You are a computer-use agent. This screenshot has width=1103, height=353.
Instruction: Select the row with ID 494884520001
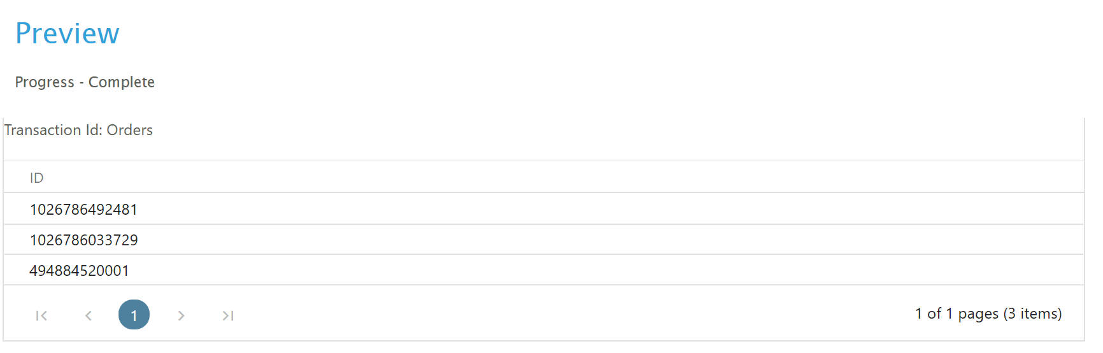coord(79,271)
